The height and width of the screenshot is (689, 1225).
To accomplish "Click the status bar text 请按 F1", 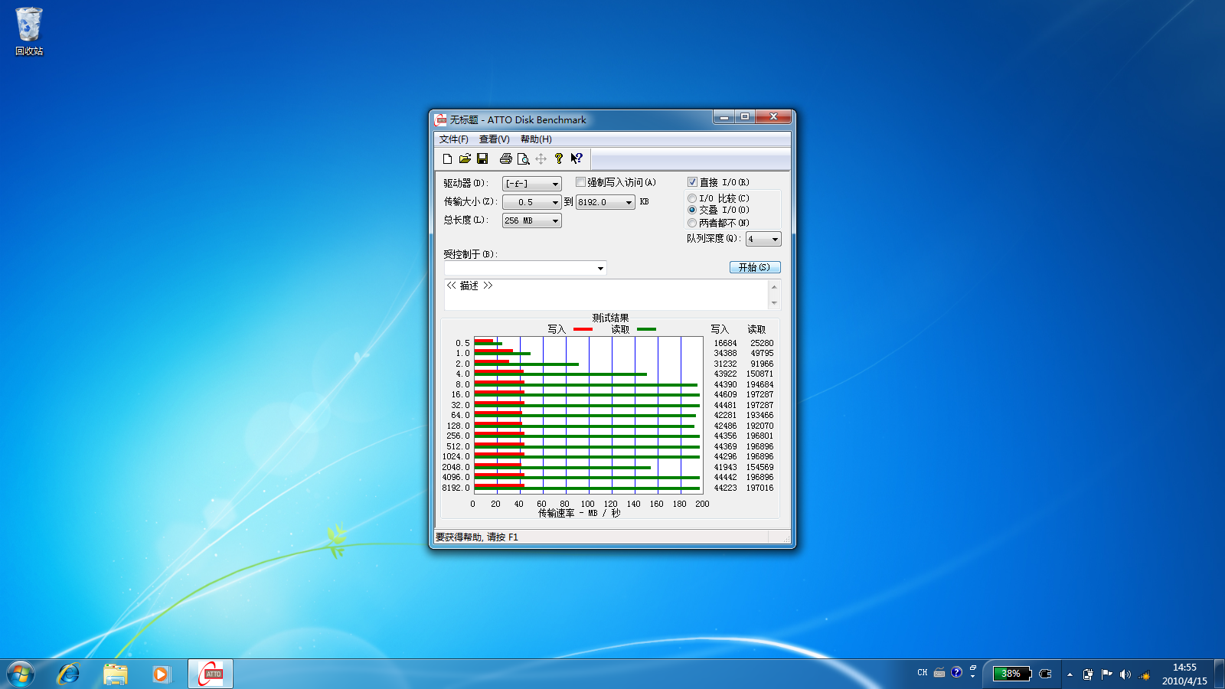I will coord(502,537).
